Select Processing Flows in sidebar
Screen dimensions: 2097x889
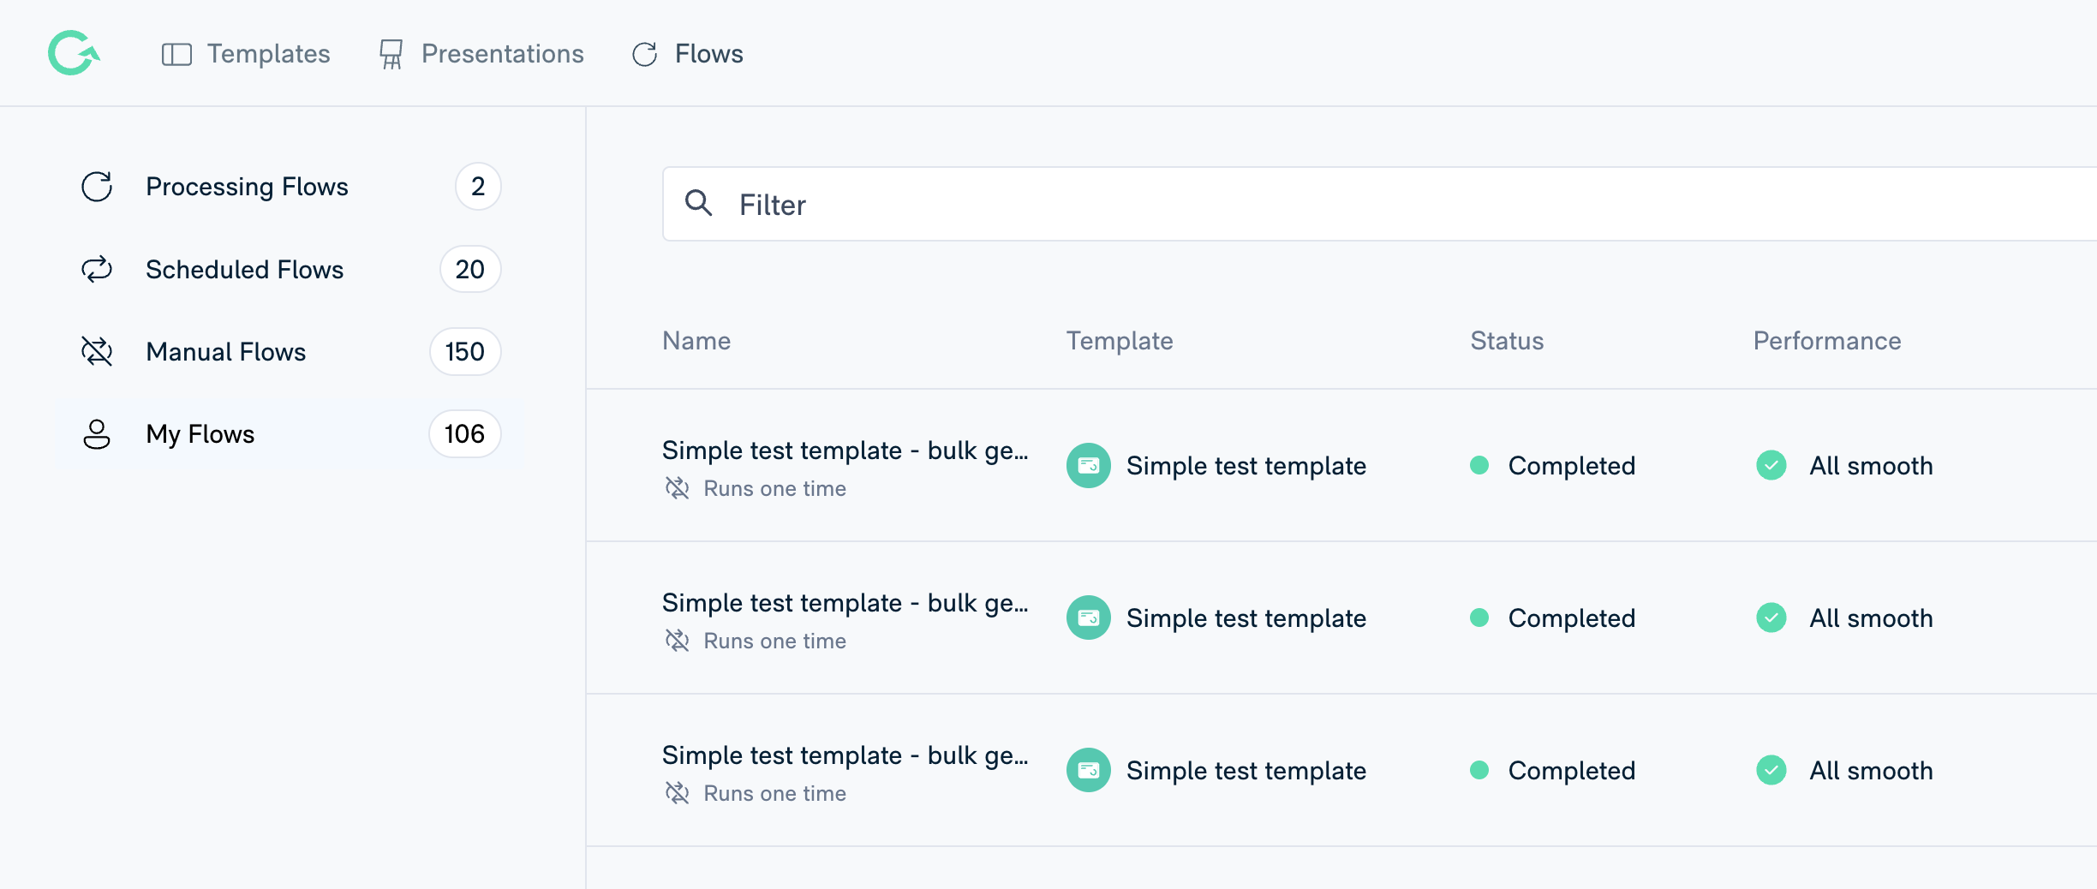pos(290,187)
